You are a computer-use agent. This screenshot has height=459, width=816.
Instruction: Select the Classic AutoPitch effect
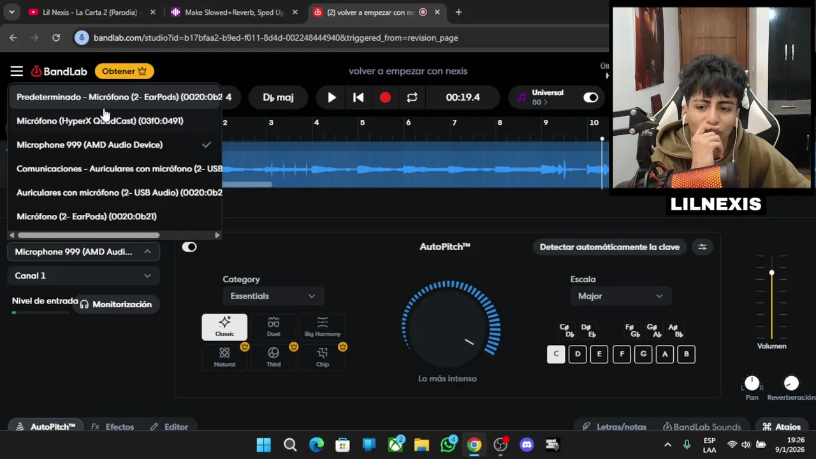[x=224, y=327]
